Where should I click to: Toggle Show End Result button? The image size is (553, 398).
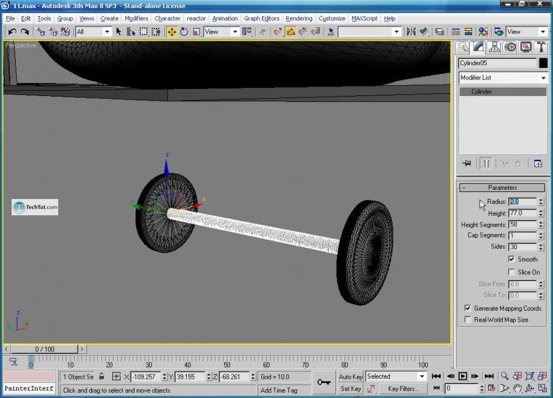(x=486, y=164)
